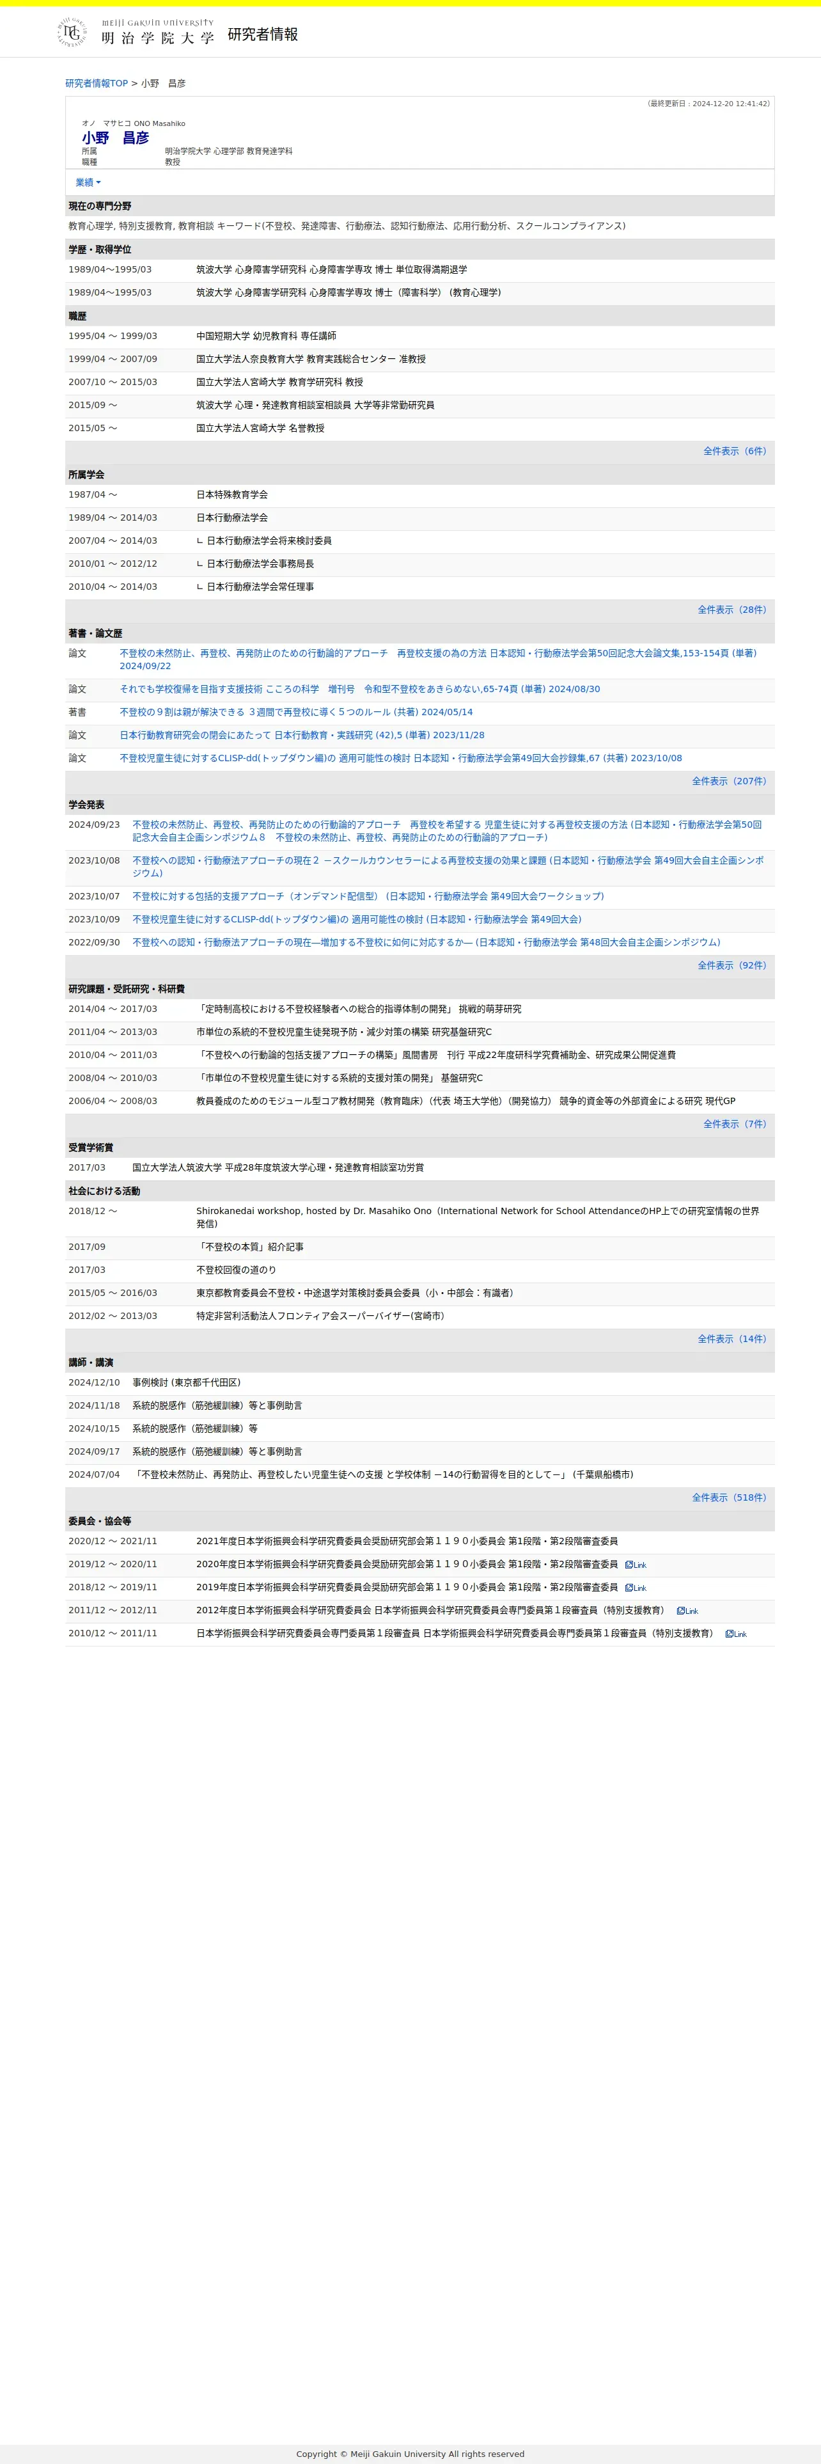
Task: Open the paper dated 2024/09/22 on 不登校の未然防止
Action: [x=438, y=659]
